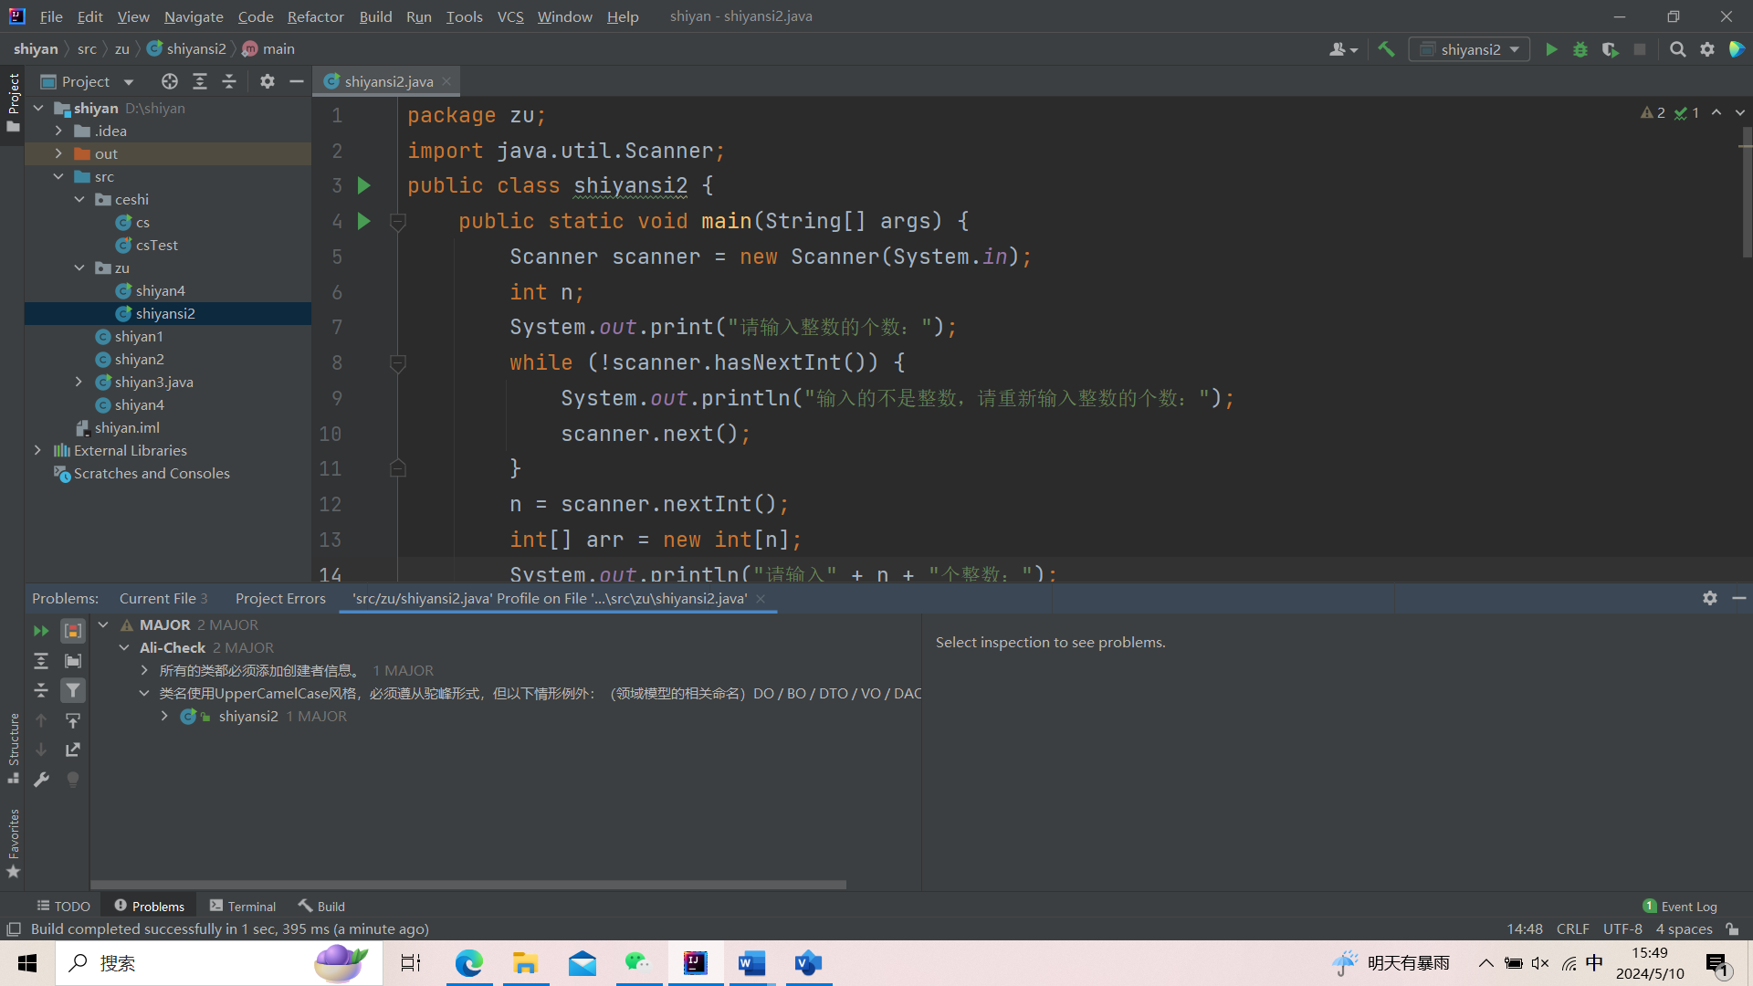Click the green Run button in toolbar
1753x986 pixels.
click(1551, 49)
